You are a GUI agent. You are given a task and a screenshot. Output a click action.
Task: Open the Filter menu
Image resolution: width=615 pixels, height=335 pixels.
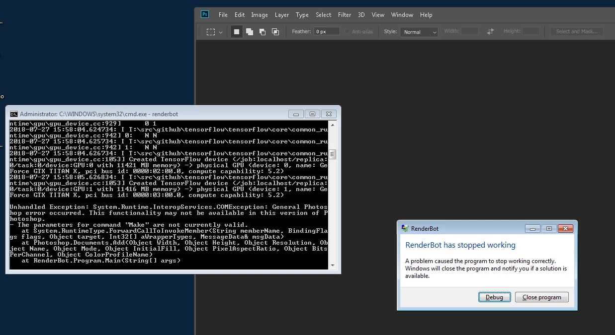345,15
